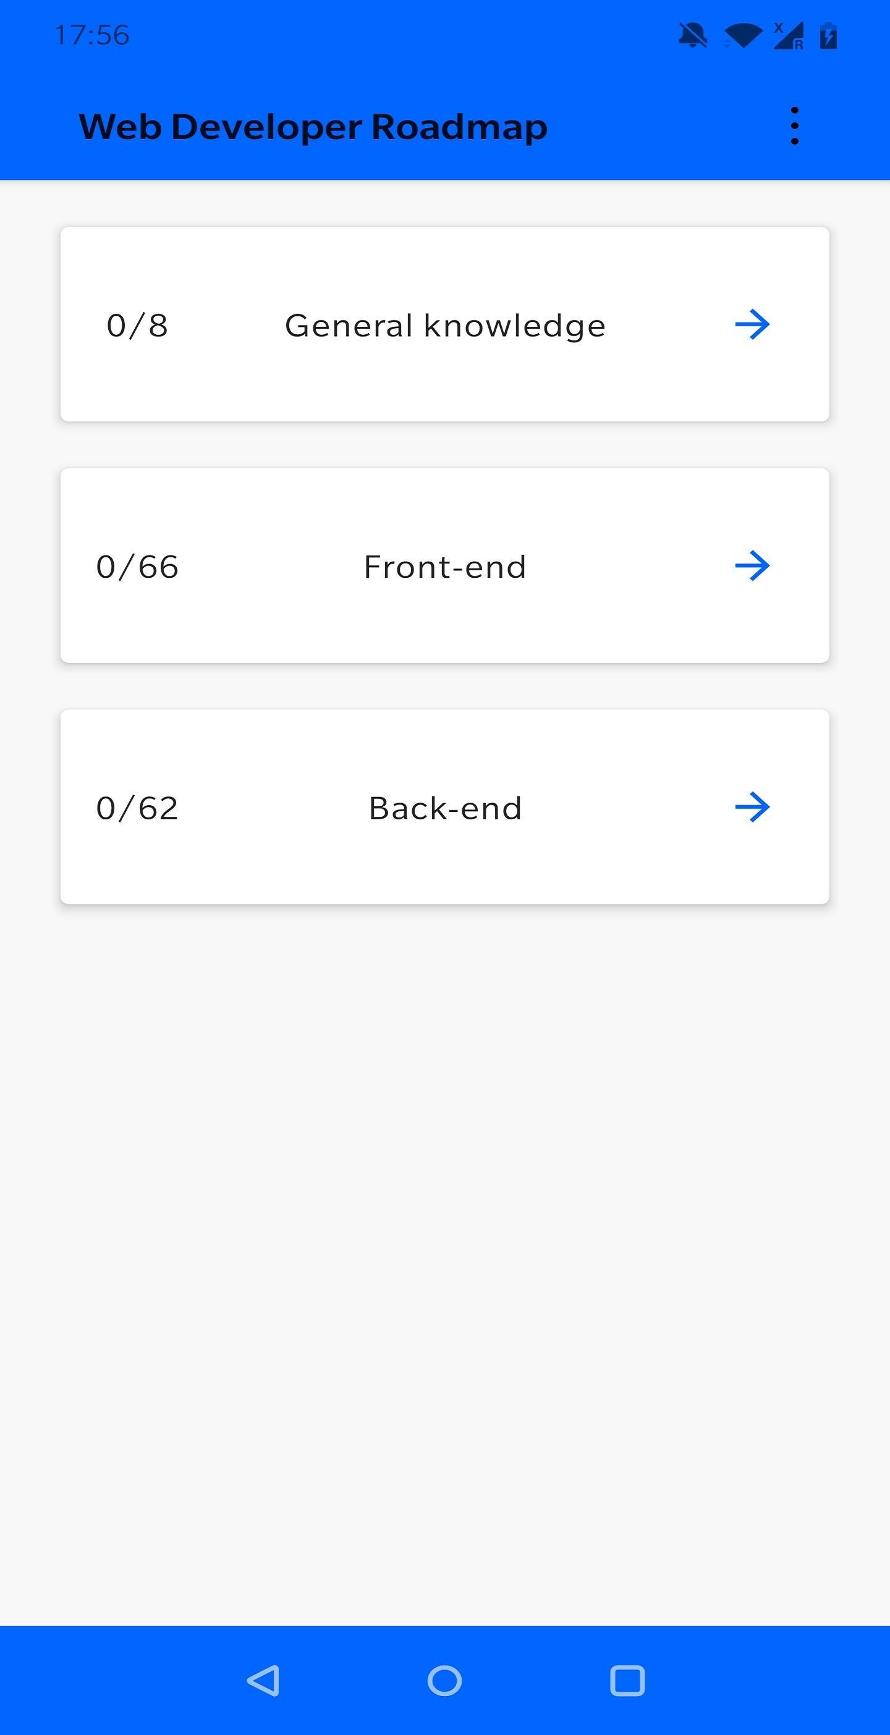The width and height of the screenshot is (890, 1735).
Task: Tap the muted notifications bell icon
Action: (693, 35)
